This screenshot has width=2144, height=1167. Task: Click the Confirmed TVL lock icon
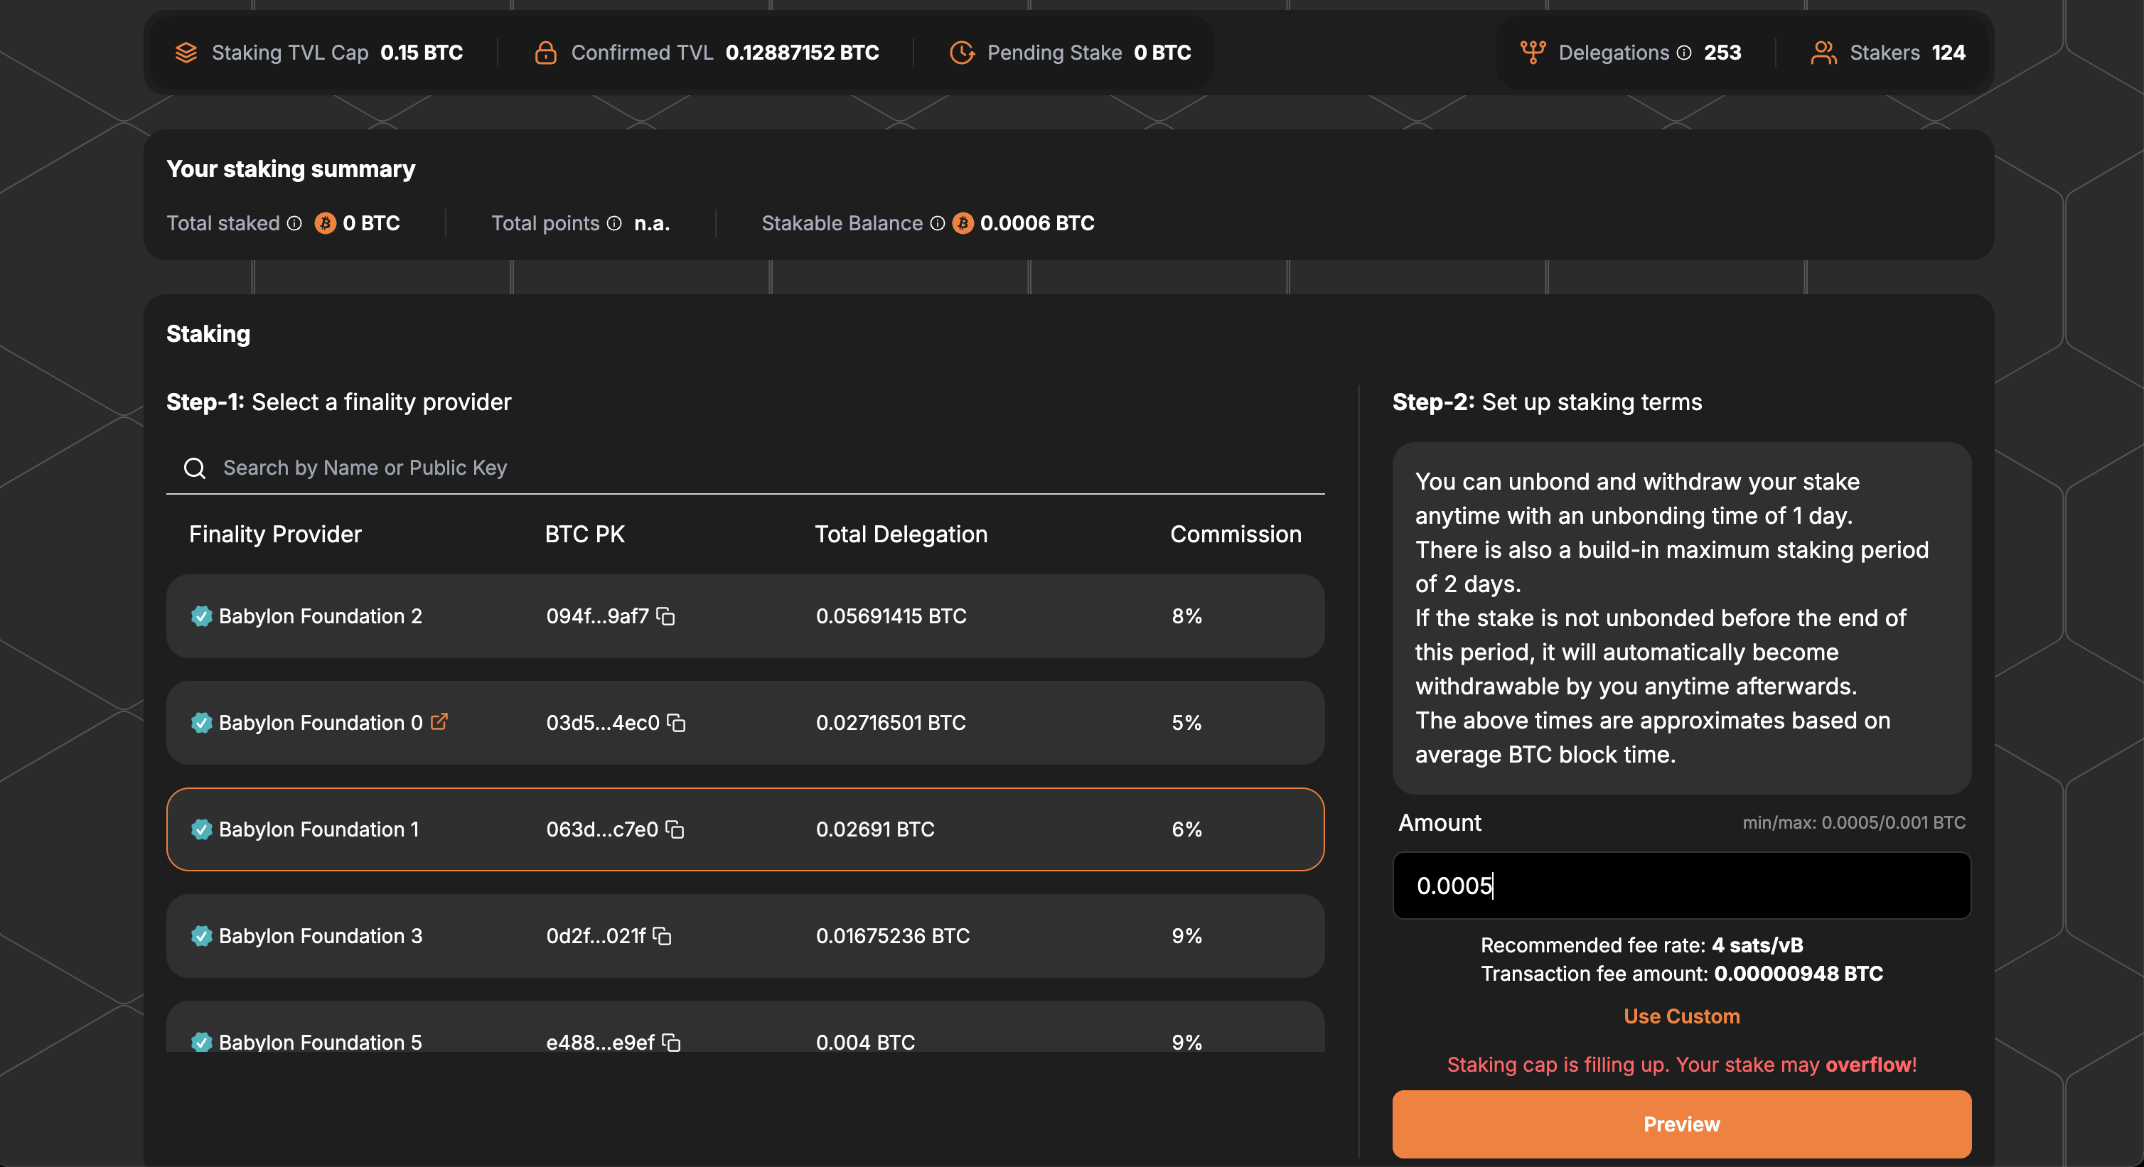point(546,53)
